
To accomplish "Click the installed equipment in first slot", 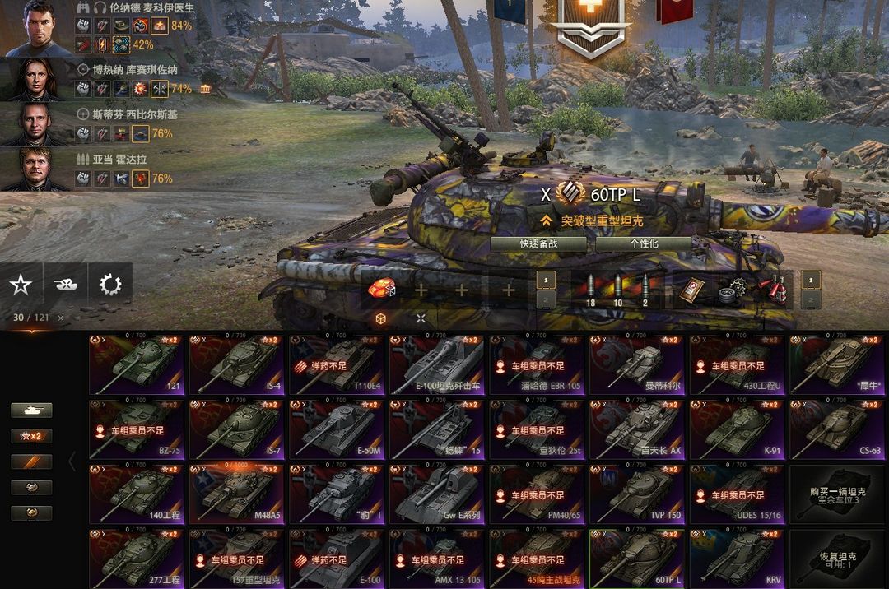I will (x=382, y=290).
